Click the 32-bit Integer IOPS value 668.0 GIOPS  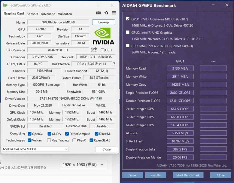coord(180,117)
